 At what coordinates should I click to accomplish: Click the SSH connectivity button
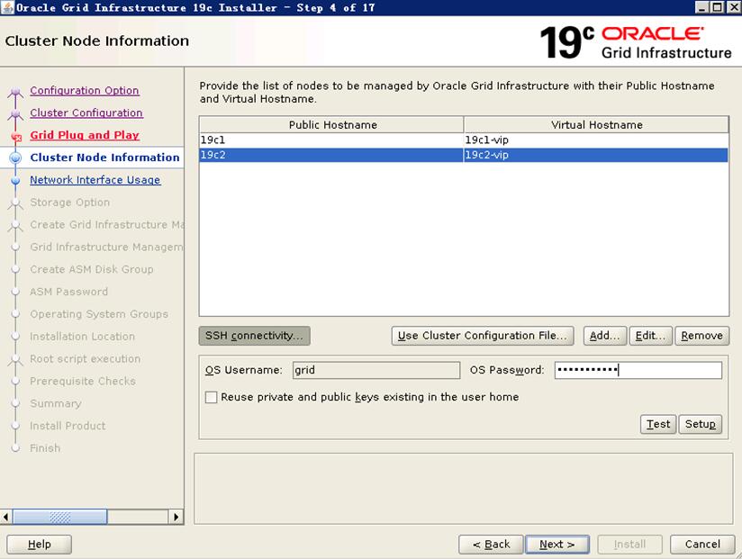[x=255, y=336]
